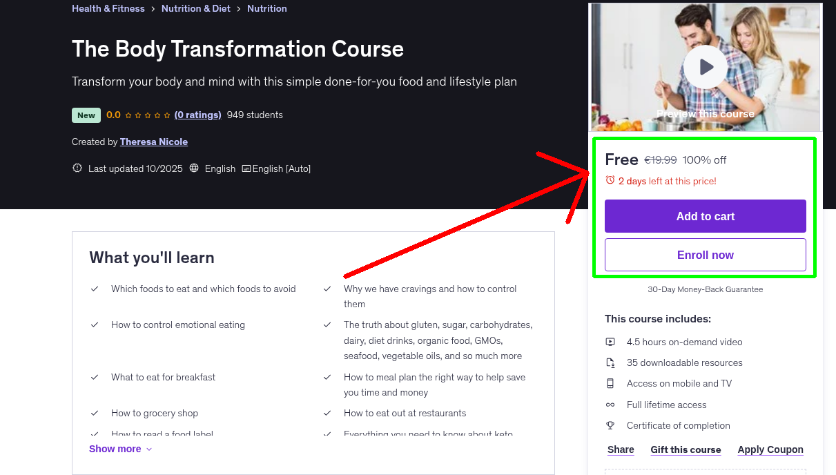Click the last-updated clock icon
The image size is (836, 475).
coord(77,168)
